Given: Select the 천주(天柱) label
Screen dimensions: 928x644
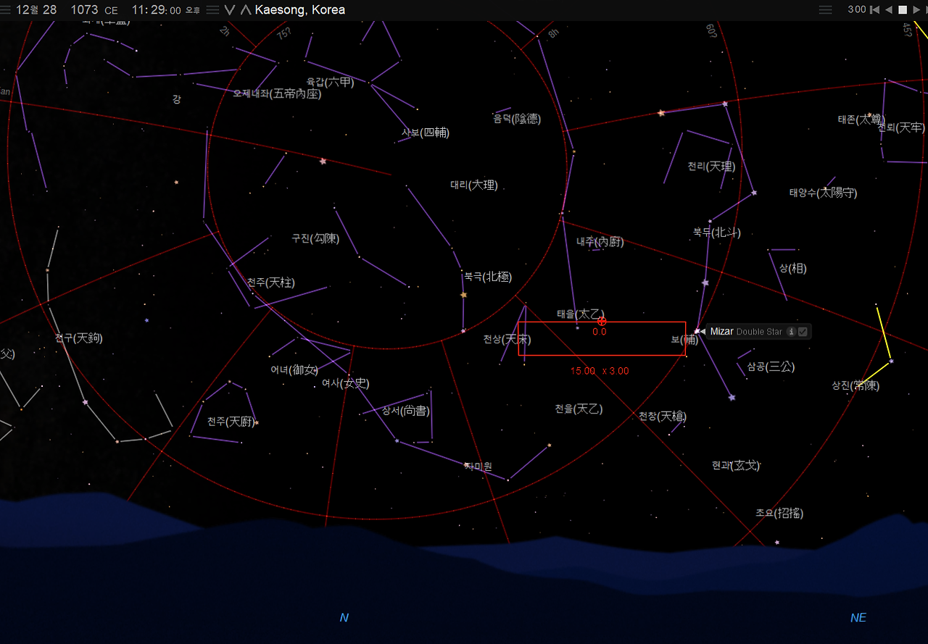Looking at the screenshot, I should (271, 283).
